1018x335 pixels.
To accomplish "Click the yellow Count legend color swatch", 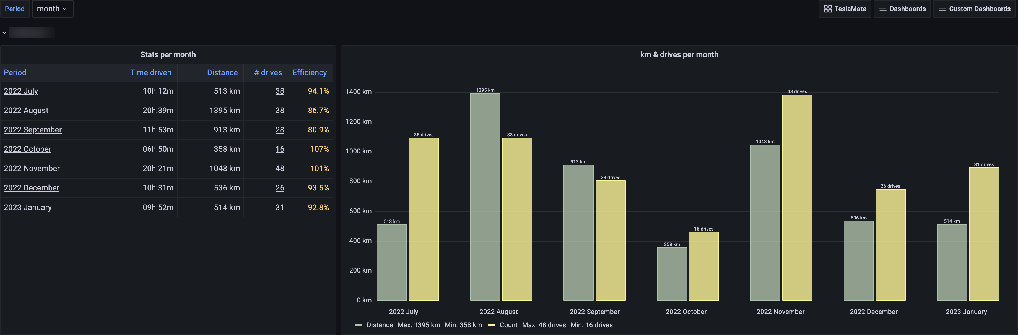I will (x=491, y=325).
